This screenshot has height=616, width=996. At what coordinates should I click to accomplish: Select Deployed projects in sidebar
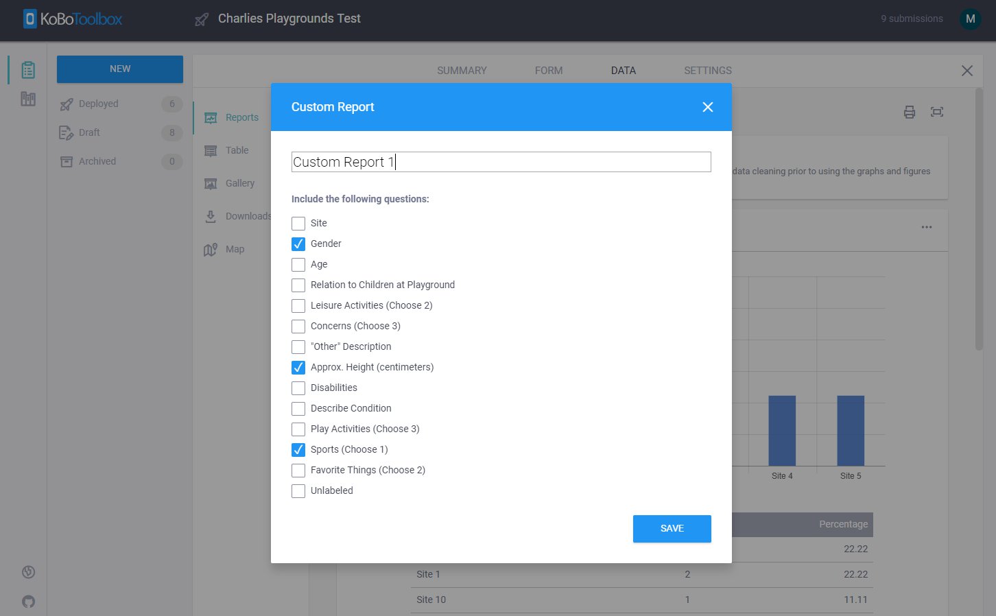(x=98, y=104)
